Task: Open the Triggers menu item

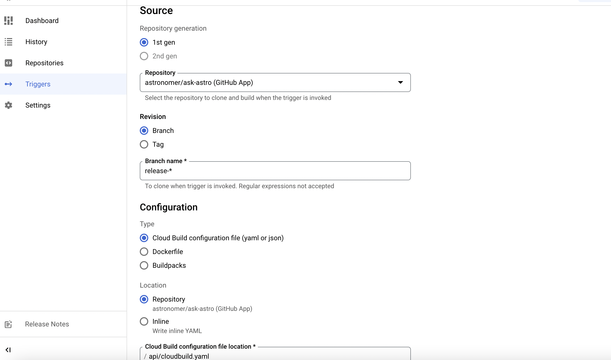Action: point(38,84)
